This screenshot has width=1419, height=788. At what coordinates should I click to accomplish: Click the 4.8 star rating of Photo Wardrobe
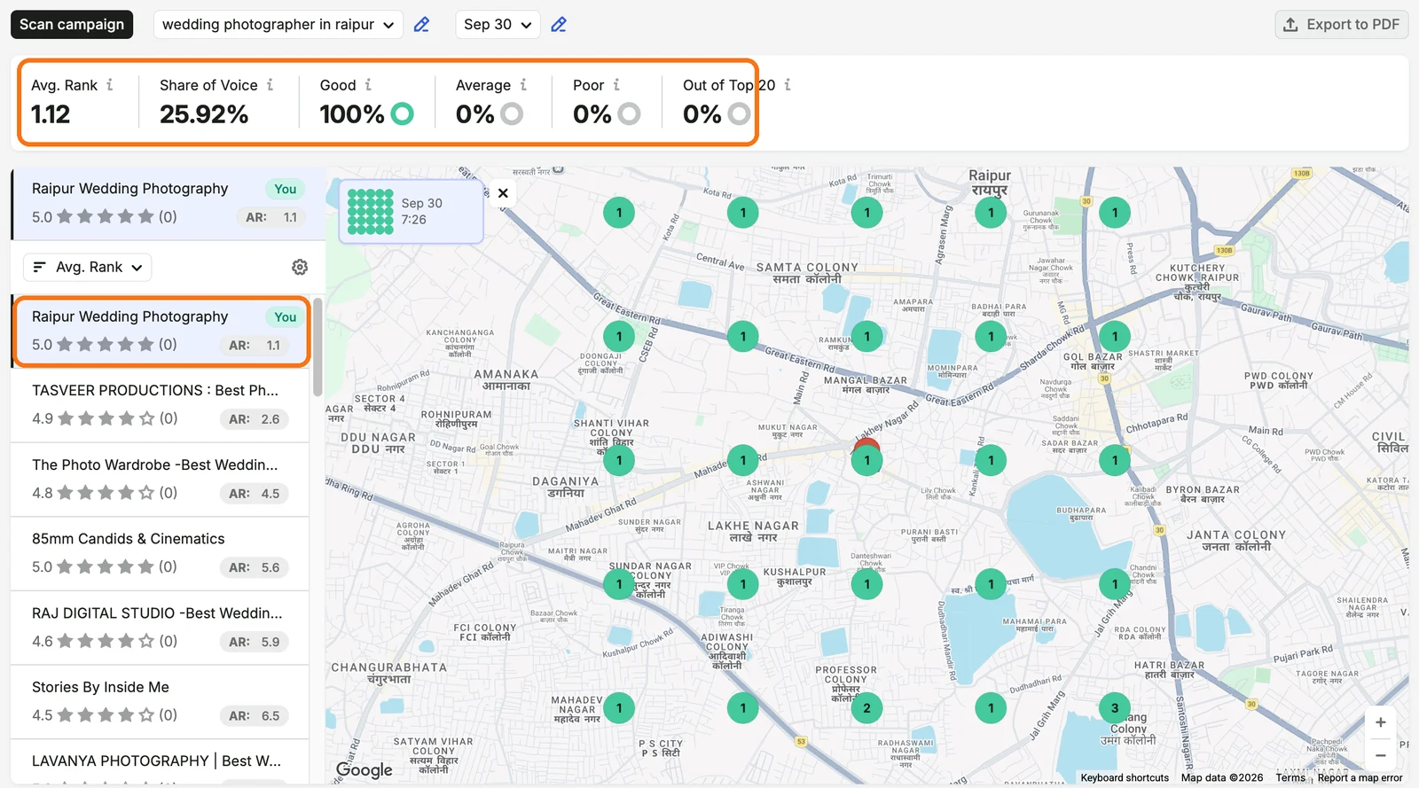pos(105,493)
